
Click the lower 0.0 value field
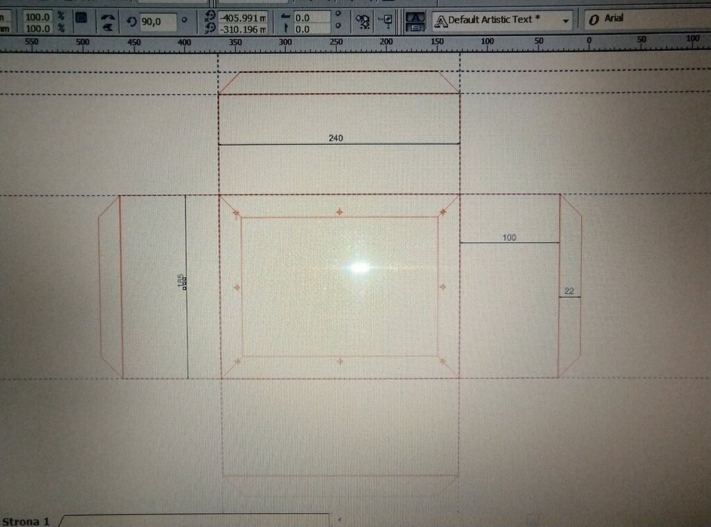tap(310, 29)
